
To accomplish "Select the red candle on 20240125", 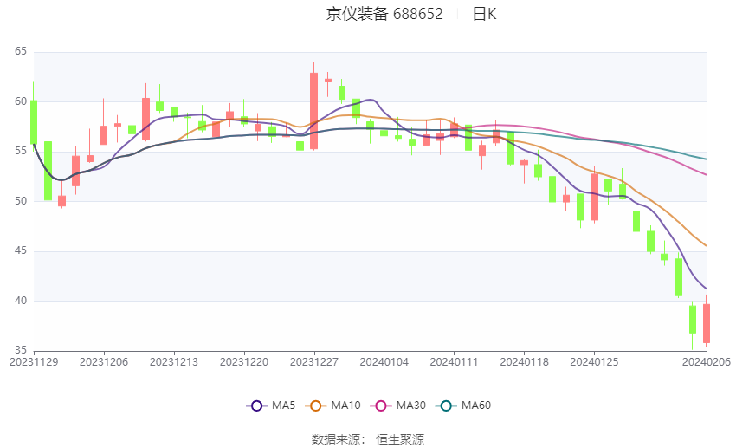I will (594, 198).
